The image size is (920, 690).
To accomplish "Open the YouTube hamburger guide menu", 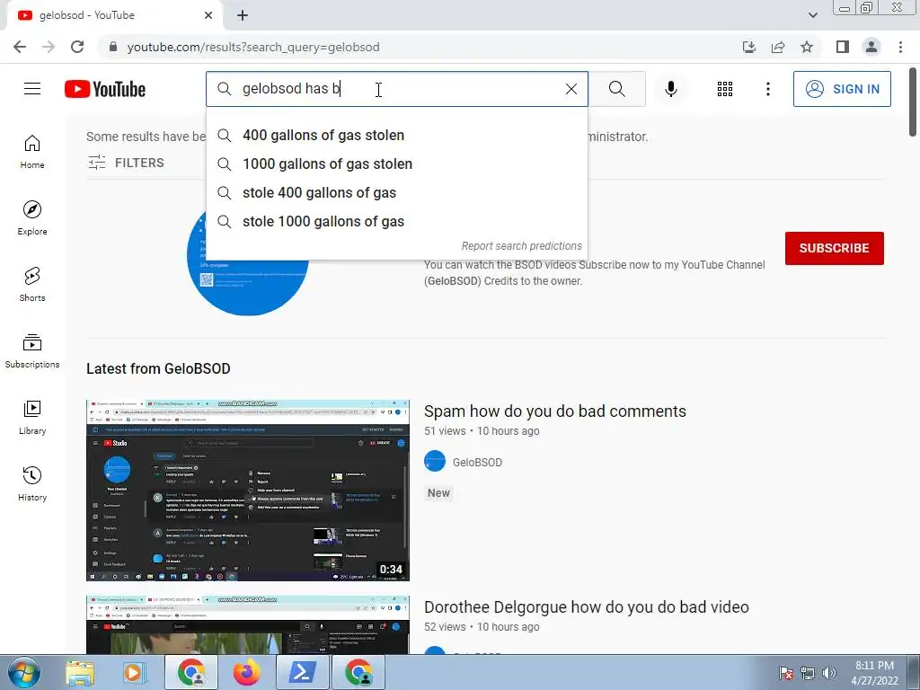I will (x=32, y=89).
